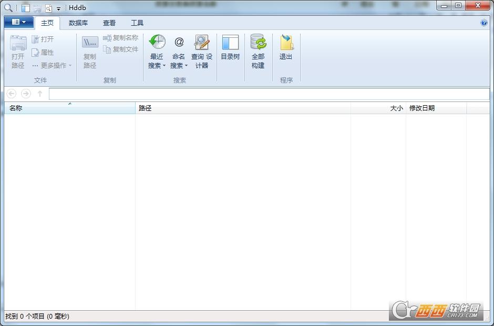Click the 复制名称 button
The image size is (494, 326).
coord(121,38)
